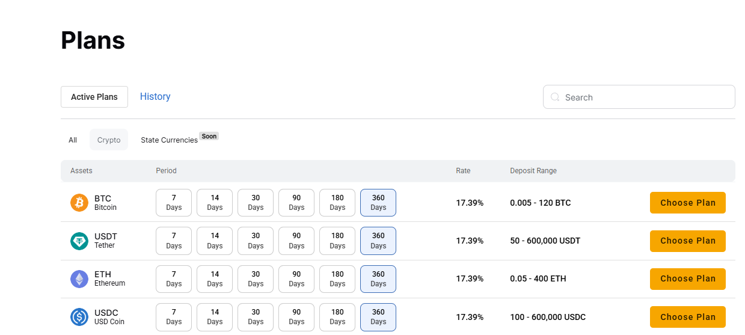Select 30 Days period for ETH
Viewport: 745px width, 335px height.
pos(256,279)
